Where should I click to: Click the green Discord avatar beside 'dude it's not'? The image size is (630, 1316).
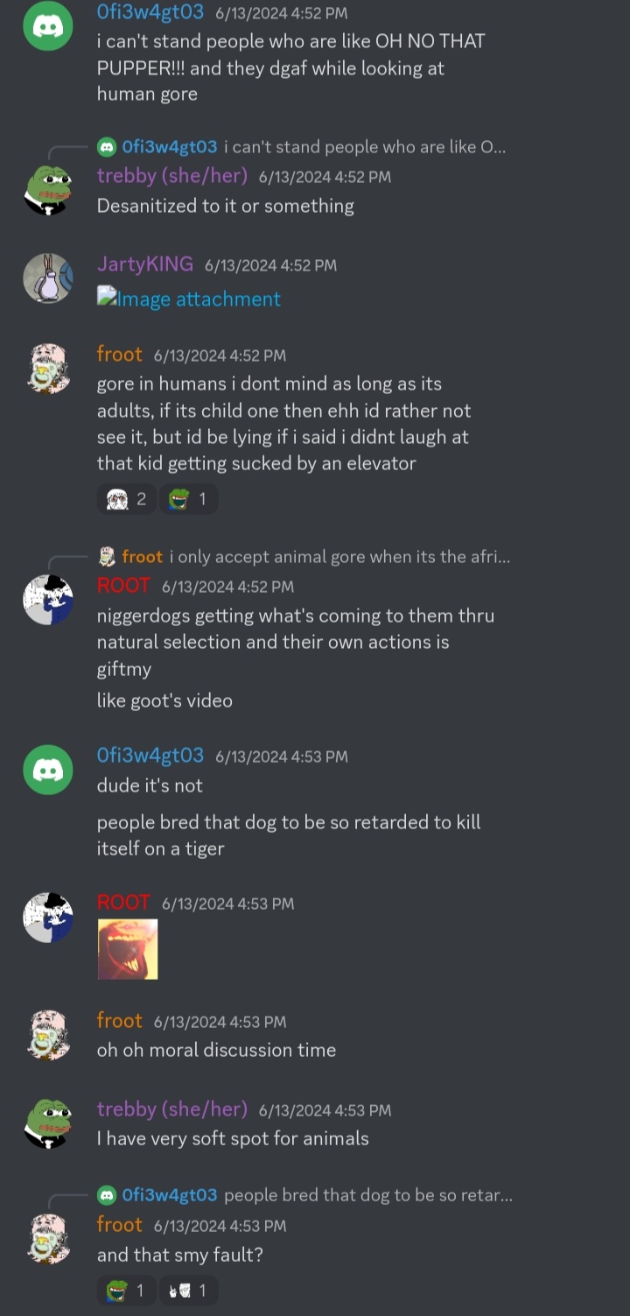click(47, 770)
